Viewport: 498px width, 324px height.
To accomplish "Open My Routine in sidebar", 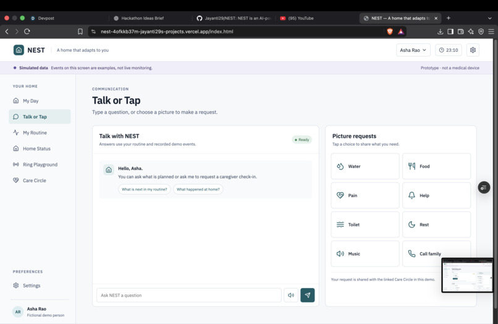I will pyautogui.click(x=40, y=132).
